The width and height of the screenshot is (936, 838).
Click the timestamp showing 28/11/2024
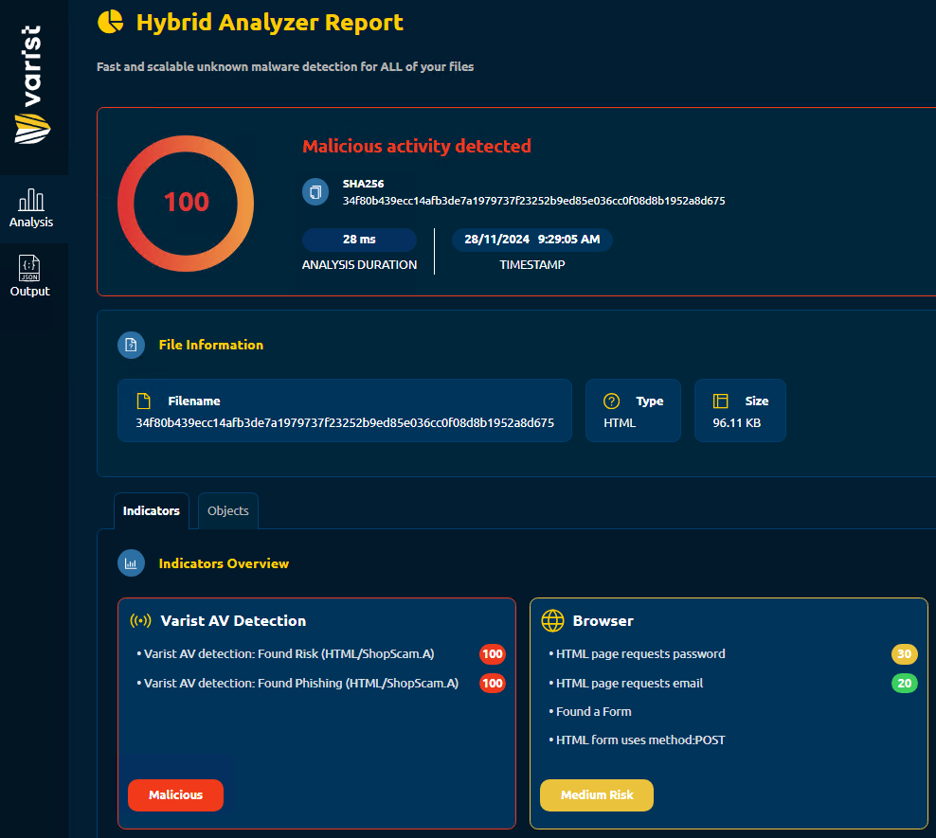[532, 240]
